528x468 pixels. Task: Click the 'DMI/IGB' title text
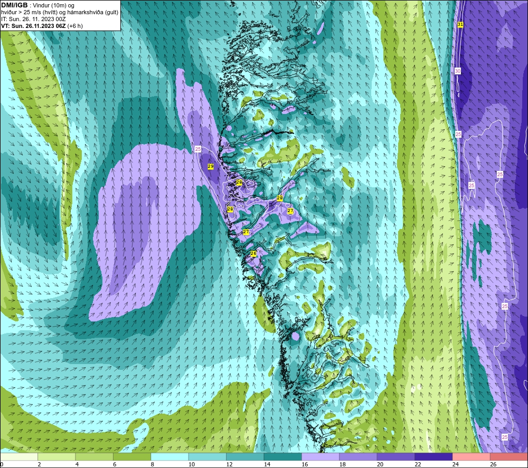click(x=14, y=5)
